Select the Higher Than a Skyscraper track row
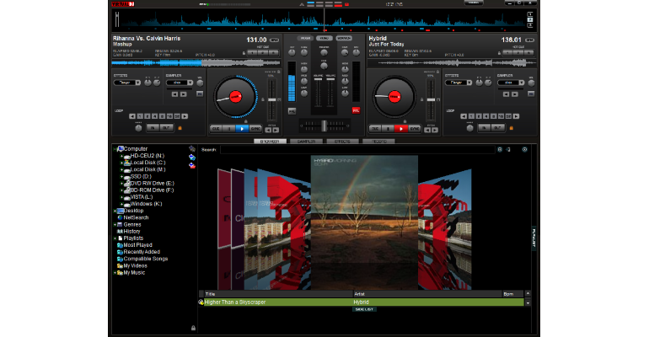 point(361,302)
